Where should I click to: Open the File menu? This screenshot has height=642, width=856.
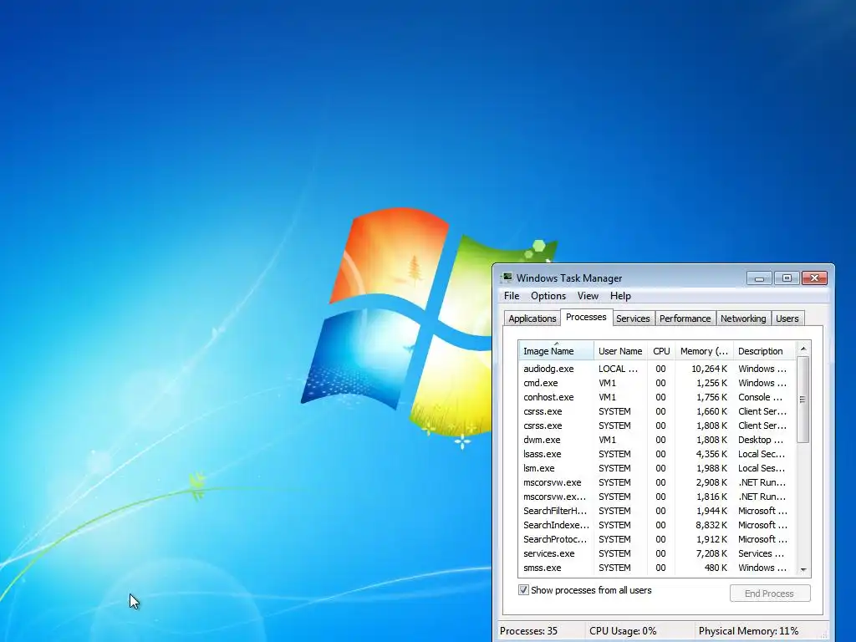pos(512,296)
